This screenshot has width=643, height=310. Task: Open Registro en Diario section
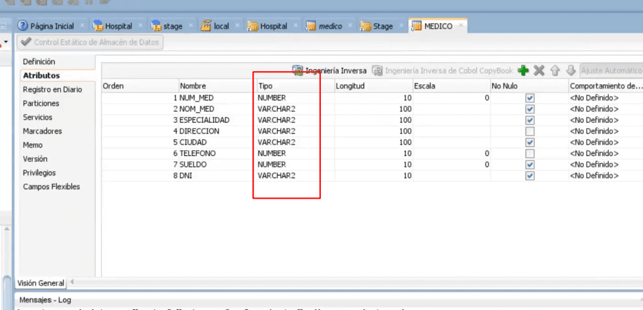click(53, 89)
